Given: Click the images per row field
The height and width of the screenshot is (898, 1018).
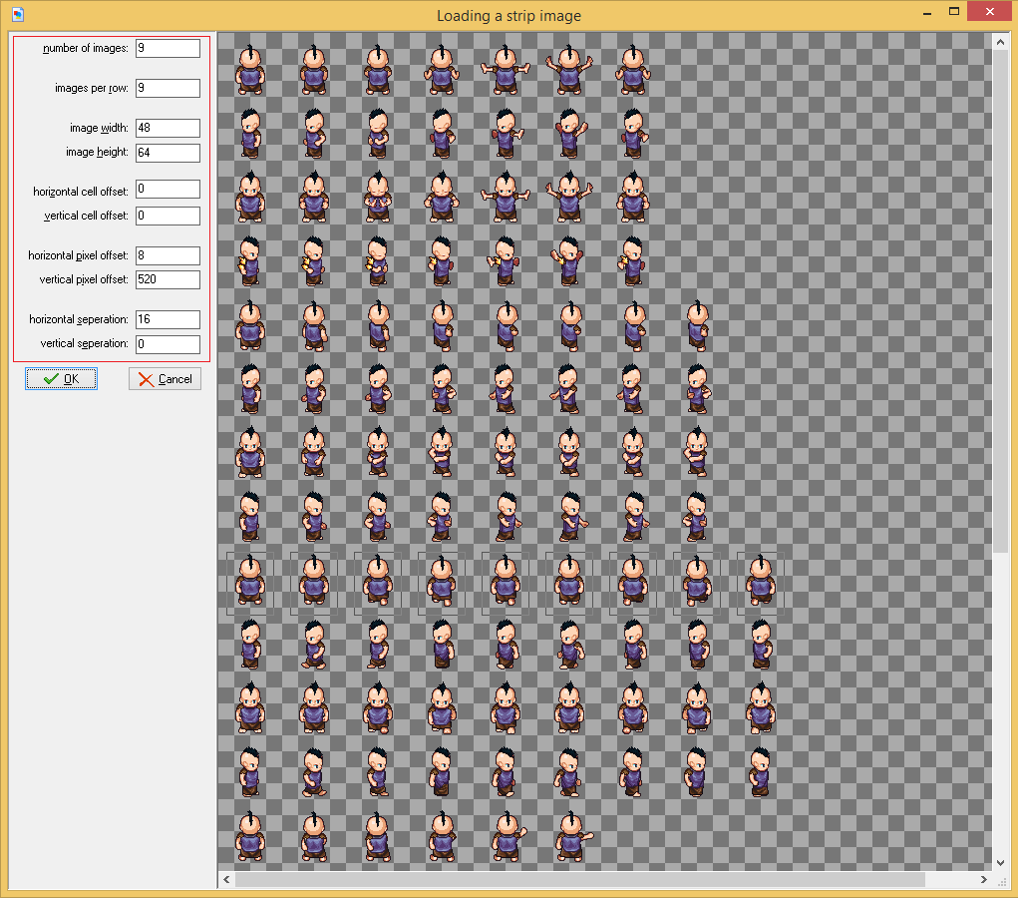Looking at the screenshot, I should click(x=168, y=89).
